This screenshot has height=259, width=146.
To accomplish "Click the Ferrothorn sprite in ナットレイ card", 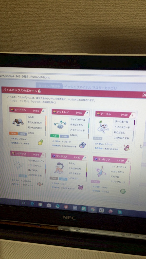I will pos(60,125).
